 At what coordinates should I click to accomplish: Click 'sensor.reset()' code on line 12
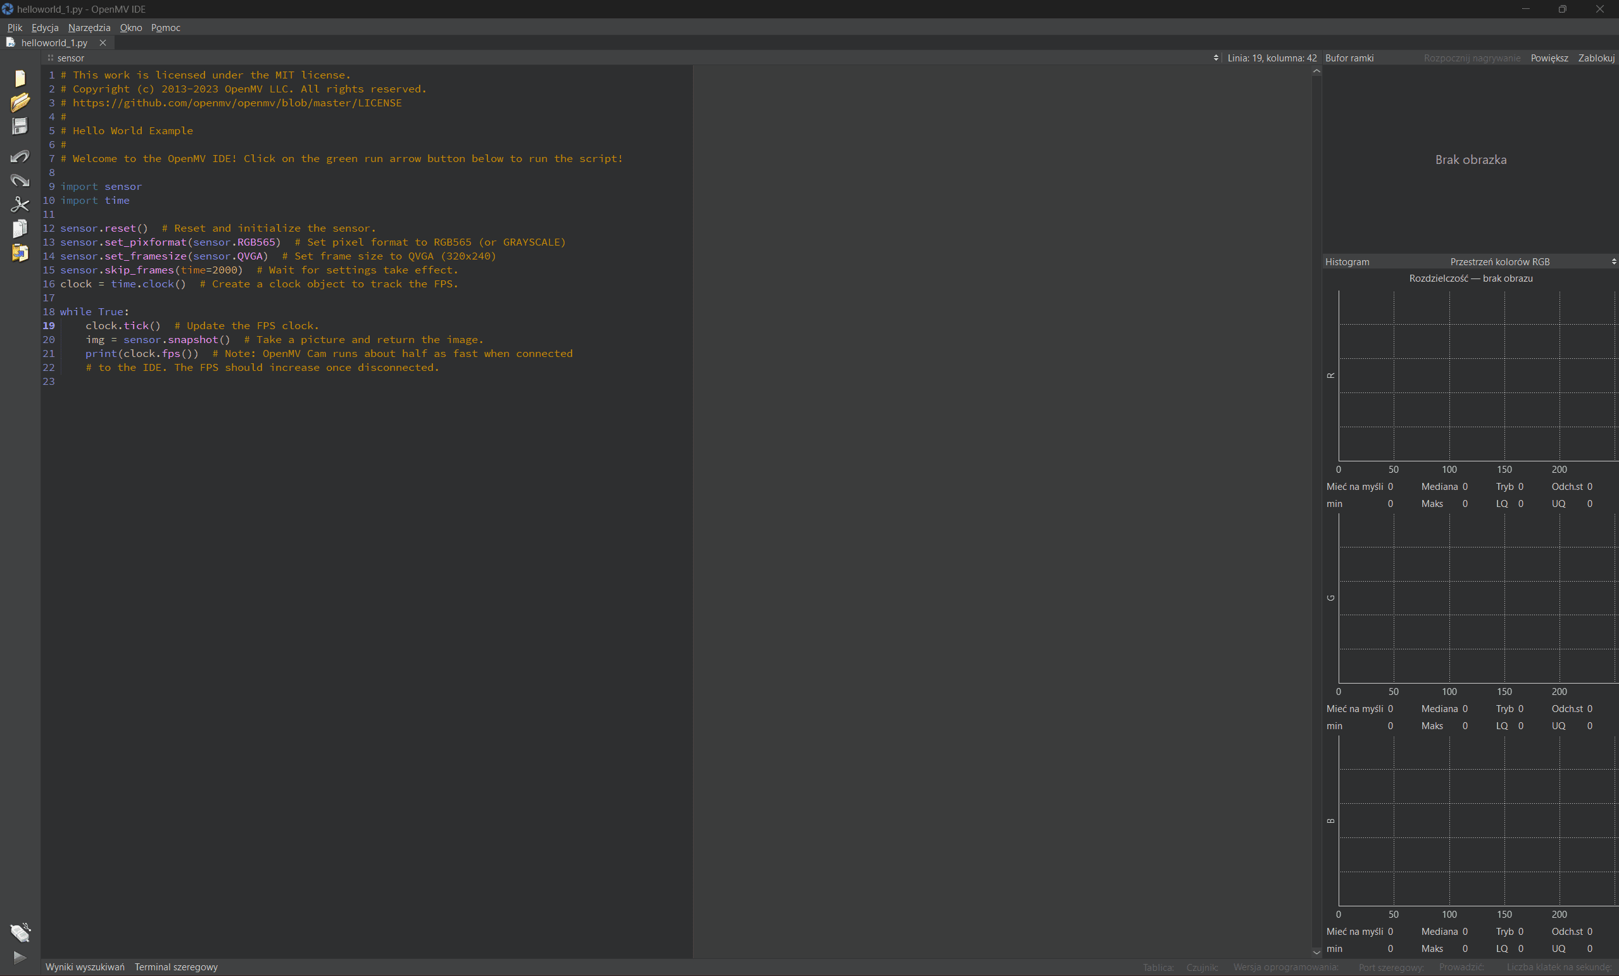pos(104,228)
